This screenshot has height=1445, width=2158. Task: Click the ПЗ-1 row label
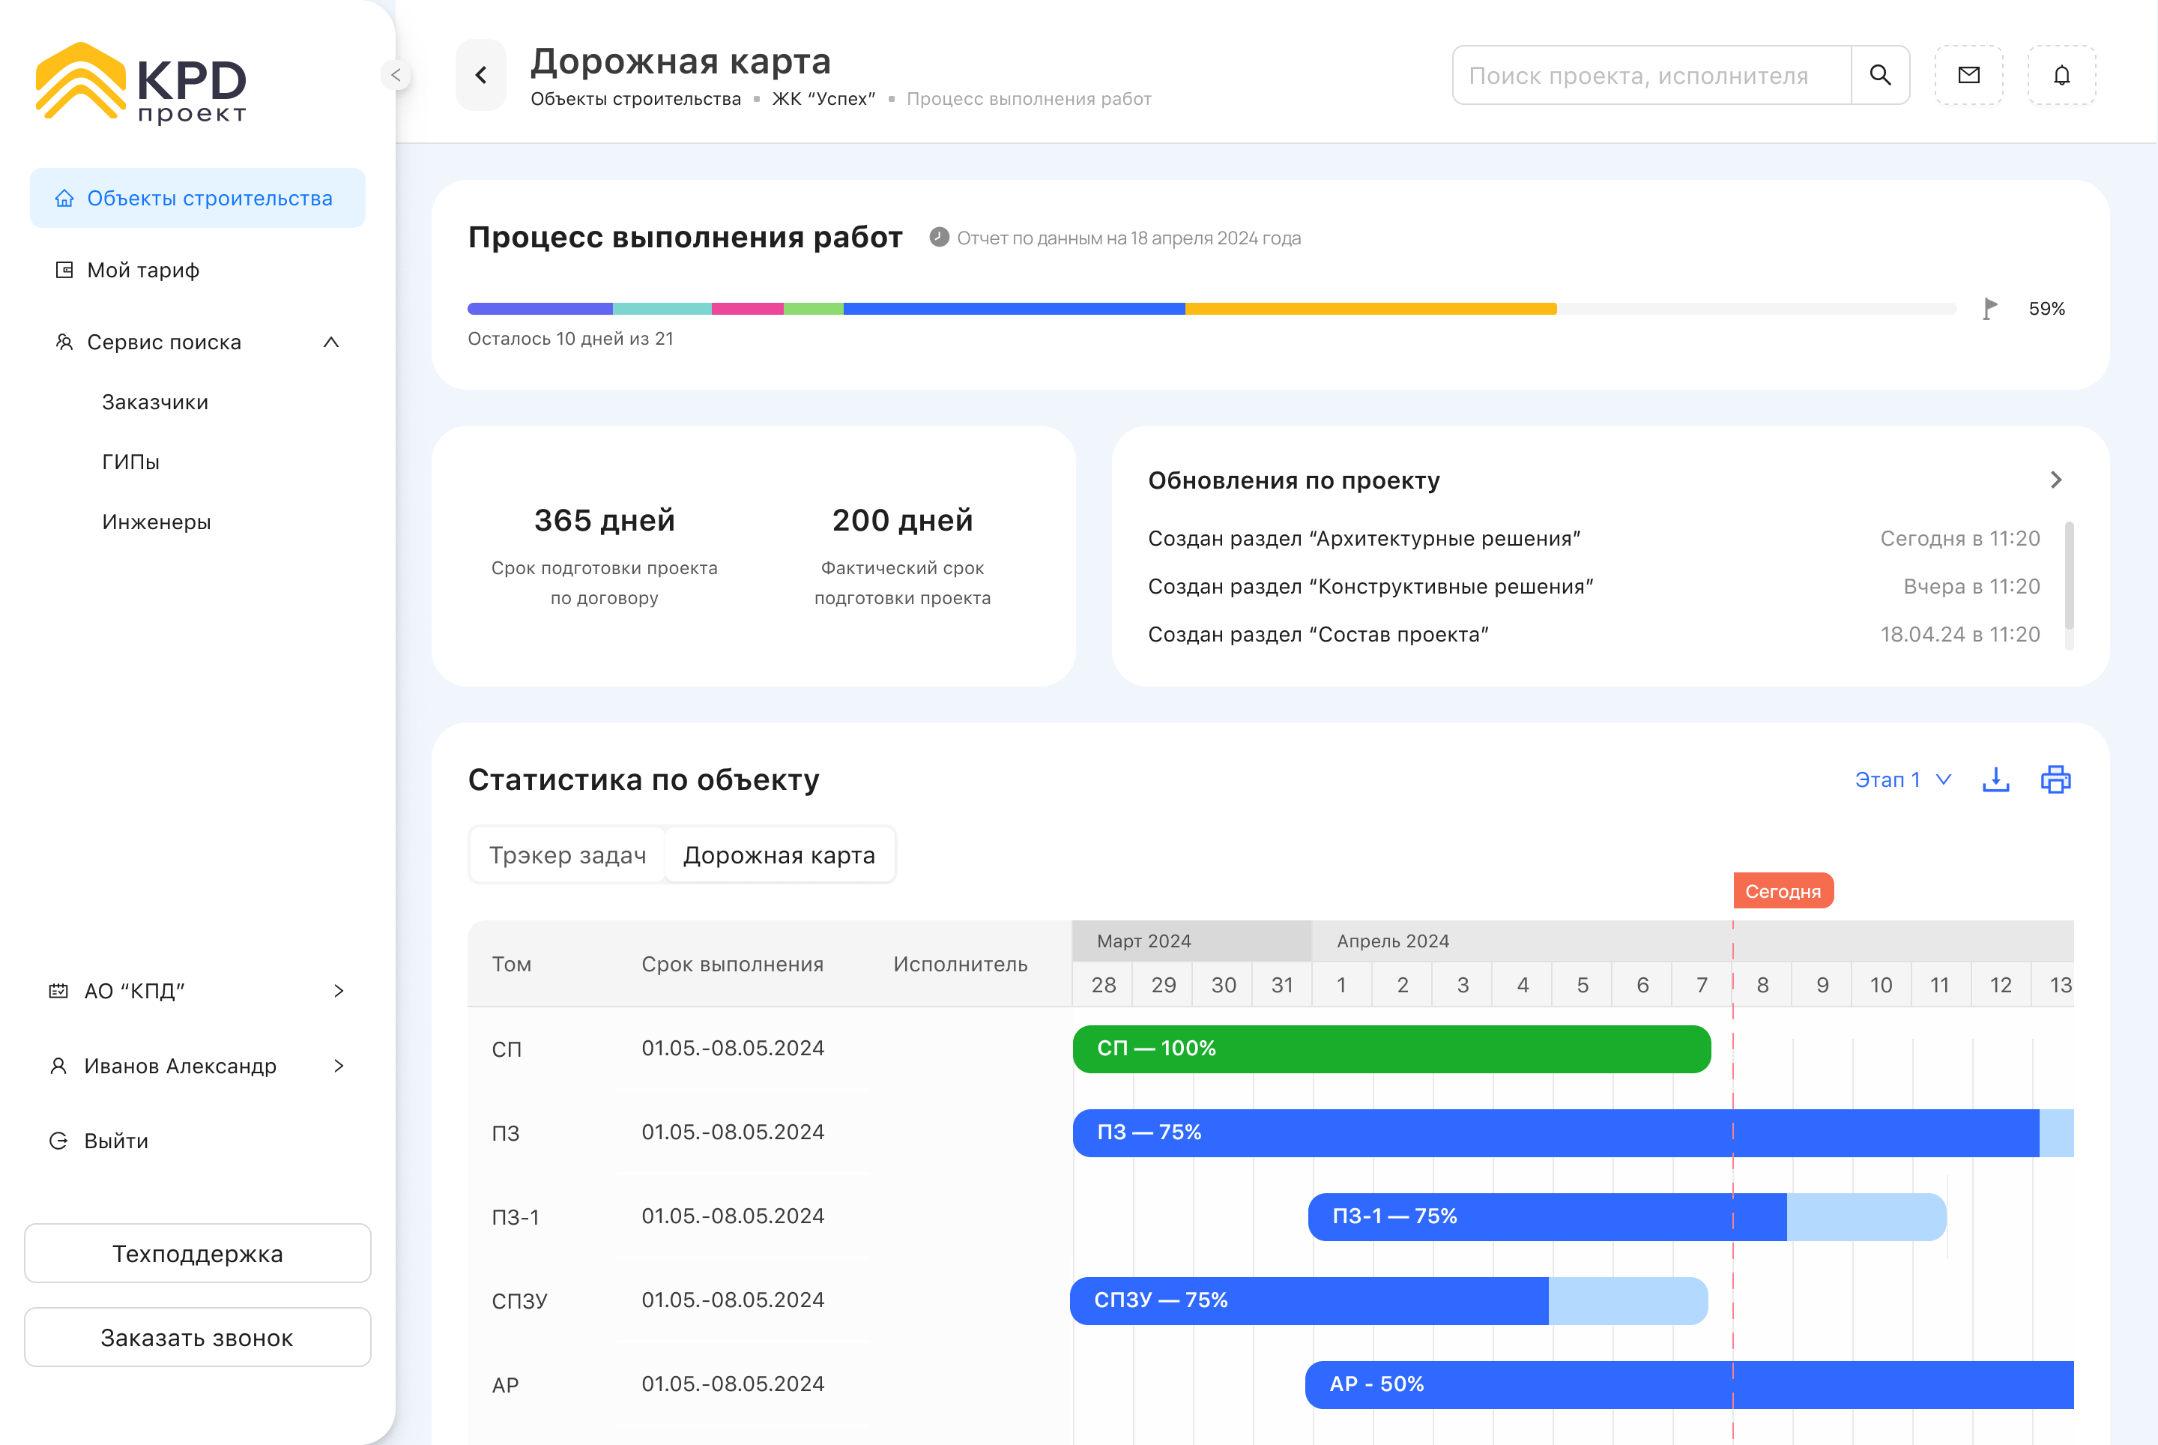point(515,1217)
